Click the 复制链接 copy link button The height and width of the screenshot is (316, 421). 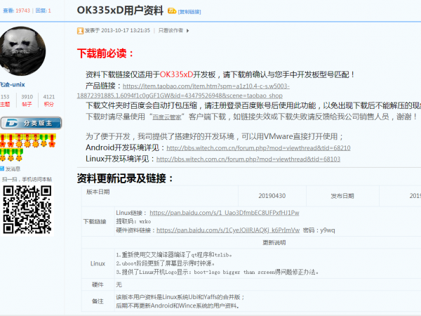[191, 12]
